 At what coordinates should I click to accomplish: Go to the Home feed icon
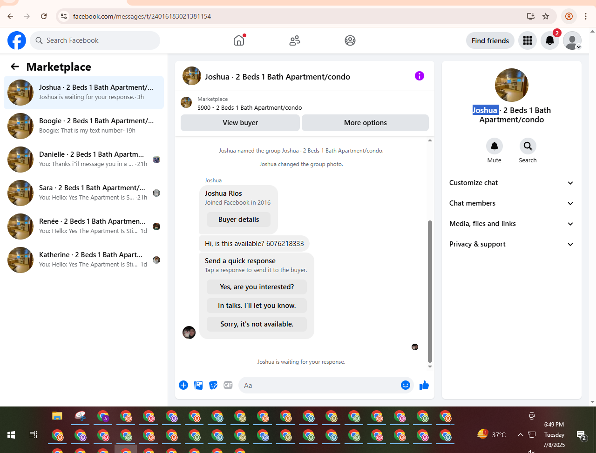239,40
